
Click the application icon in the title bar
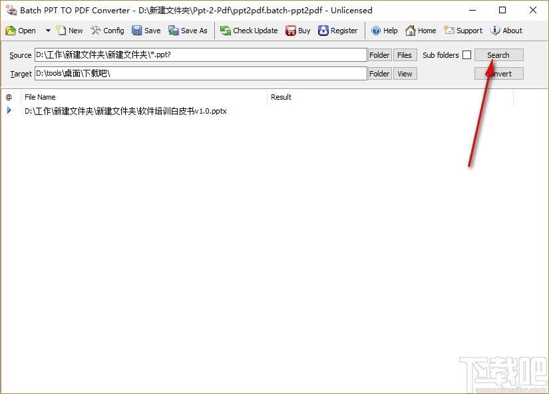tap(11, 10)
